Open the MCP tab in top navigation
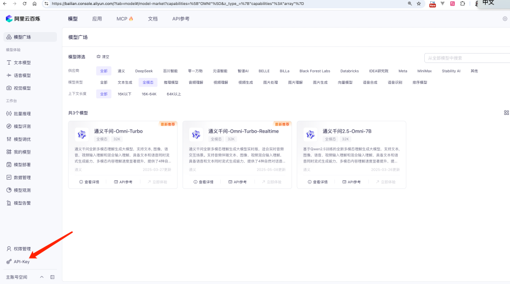The image size is (510, 284). [x=124, y=19]
